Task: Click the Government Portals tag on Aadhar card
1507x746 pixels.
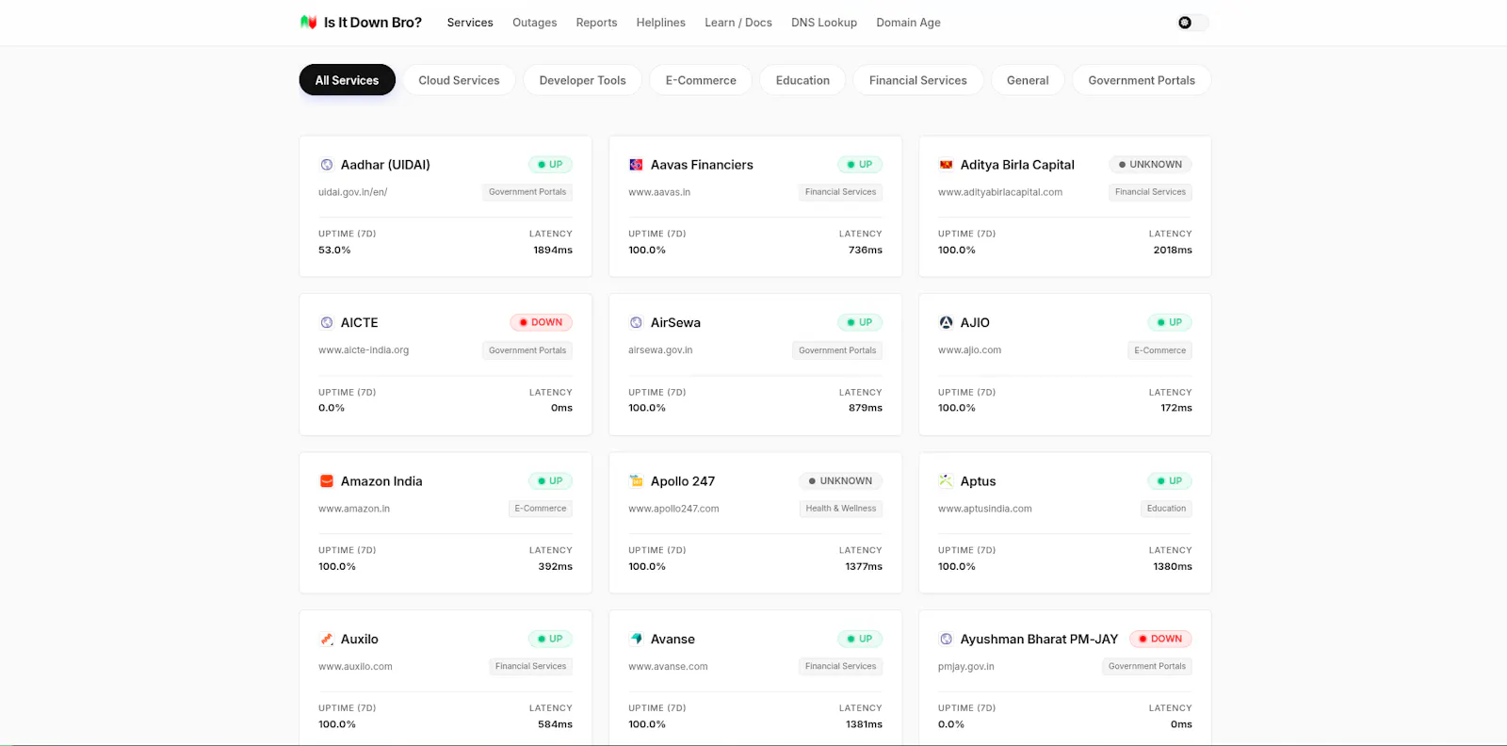Action: (x=527, y=192)
